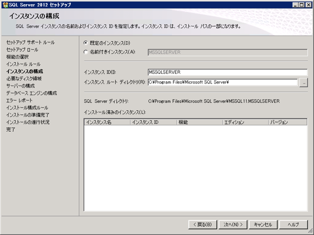Select インストール ルール step in sidebar
314x235 pixels.
tap(24, 64)
